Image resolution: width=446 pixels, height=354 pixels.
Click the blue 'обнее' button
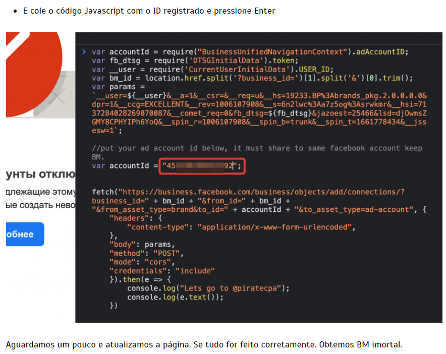point(25,234)
